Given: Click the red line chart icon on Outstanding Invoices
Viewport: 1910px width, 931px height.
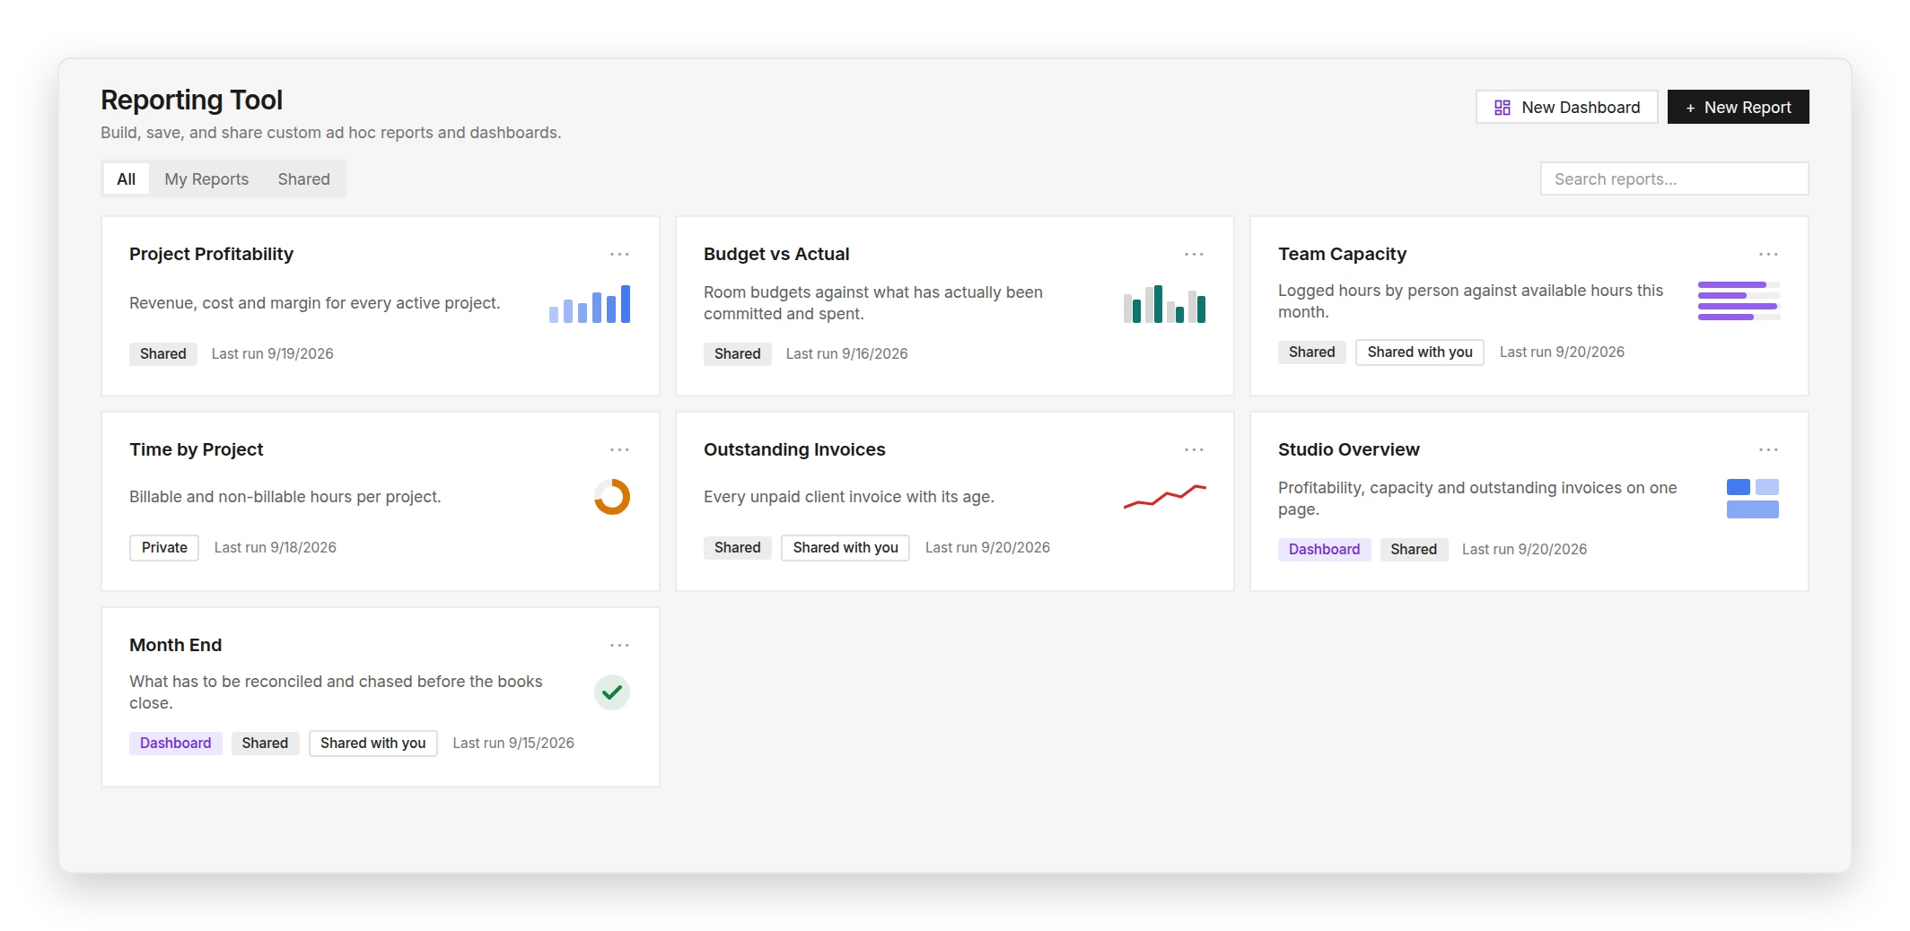Looking at the screenshot, I should point(1164,496).
